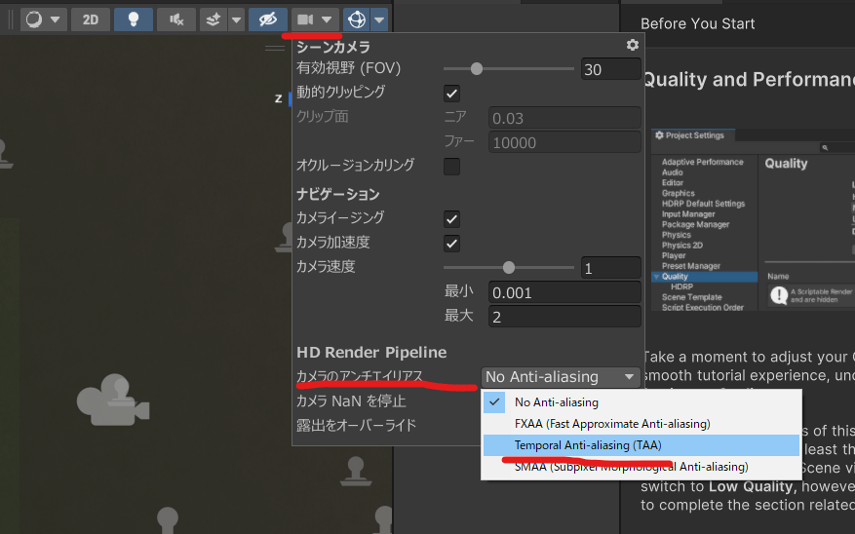Toggle scene lighting bulb icon
The height and width of the screenshot is (534, 855).
(x=133, y=19)
